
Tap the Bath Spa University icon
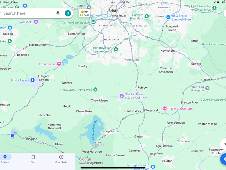point(207,88)
